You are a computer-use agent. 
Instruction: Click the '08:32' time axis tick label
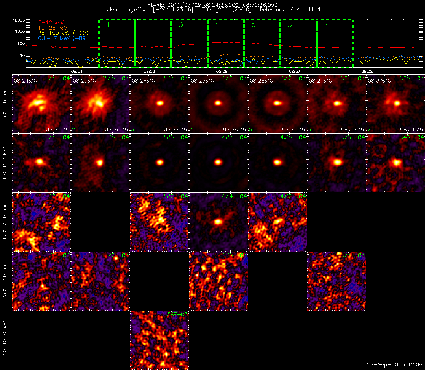[x=367, y=72]
